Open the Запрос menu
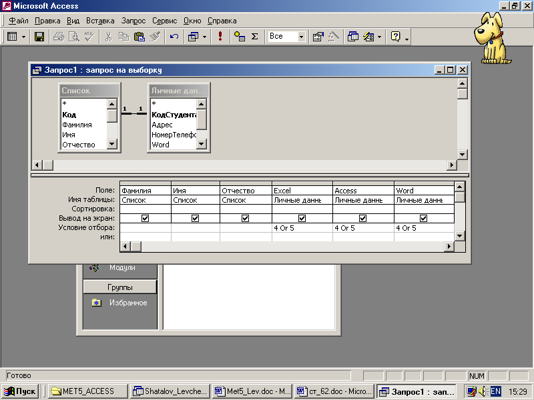Viewport: 534px width, 400px height. tap(133, 21)
